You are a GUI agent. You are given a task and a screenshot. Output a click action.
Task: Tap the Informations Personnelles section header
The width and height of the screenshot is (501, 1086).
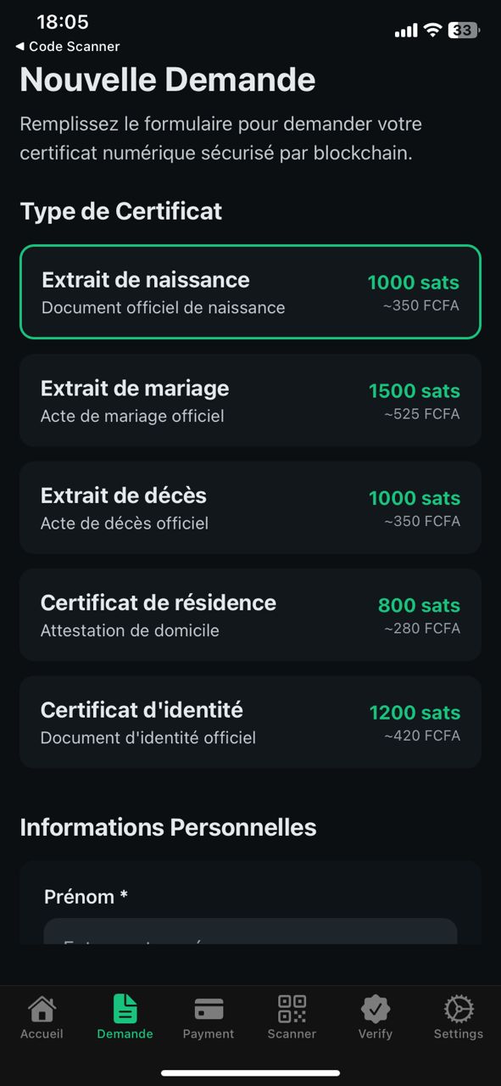pos(168,827)
